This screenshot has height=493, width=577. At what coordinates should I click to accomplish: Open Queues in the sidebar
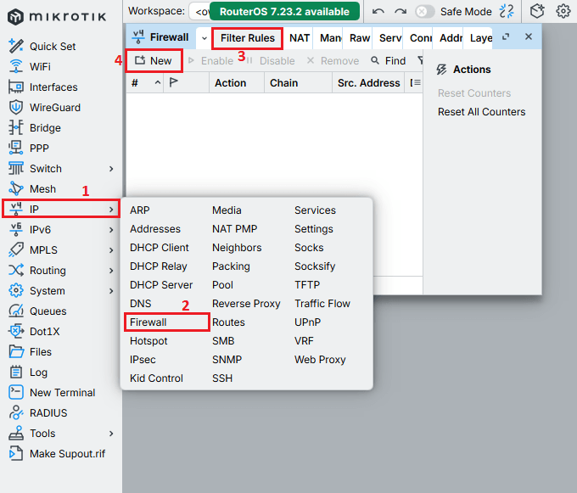[x=37, y=311]
